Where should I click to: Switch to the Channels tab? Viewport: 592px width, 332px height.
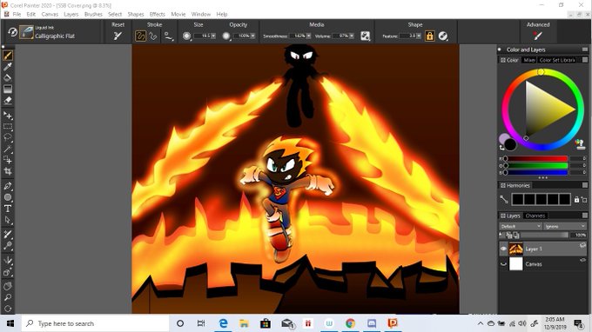tap(535, 216)
